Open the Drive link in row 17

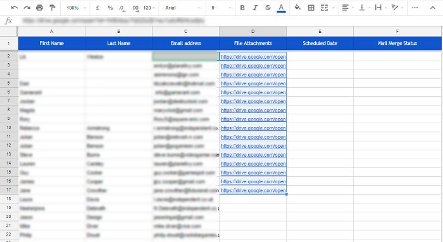pyautogui.click(x=253, y=190)
